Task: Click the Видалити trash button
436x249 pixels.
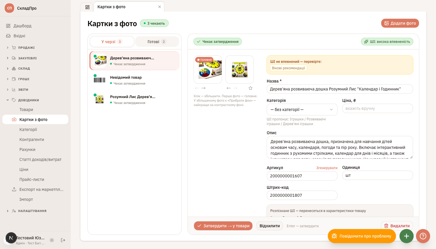Action: (397, 226)
